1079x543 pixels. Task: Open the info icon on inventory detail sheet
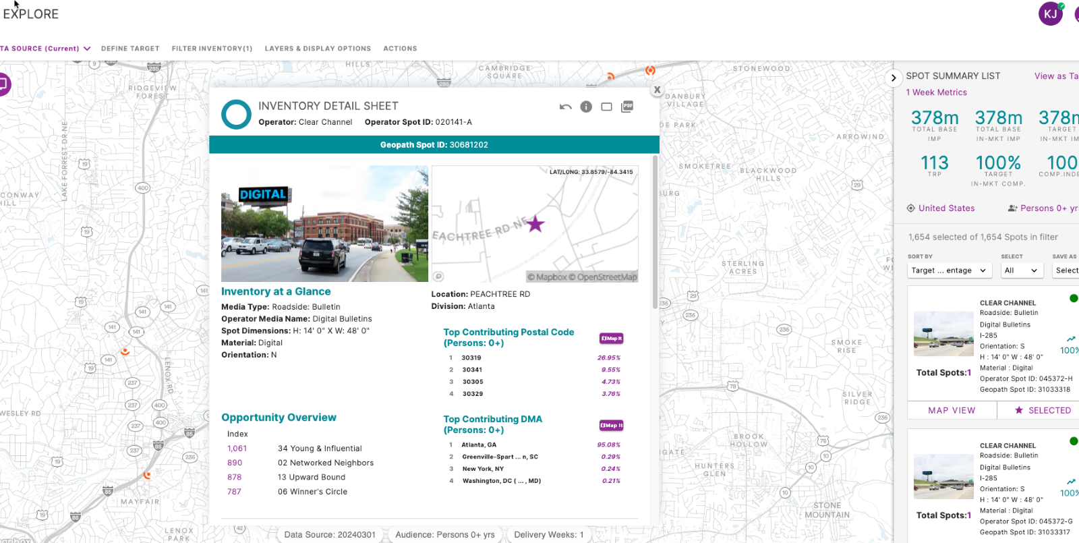click(586, 107)
